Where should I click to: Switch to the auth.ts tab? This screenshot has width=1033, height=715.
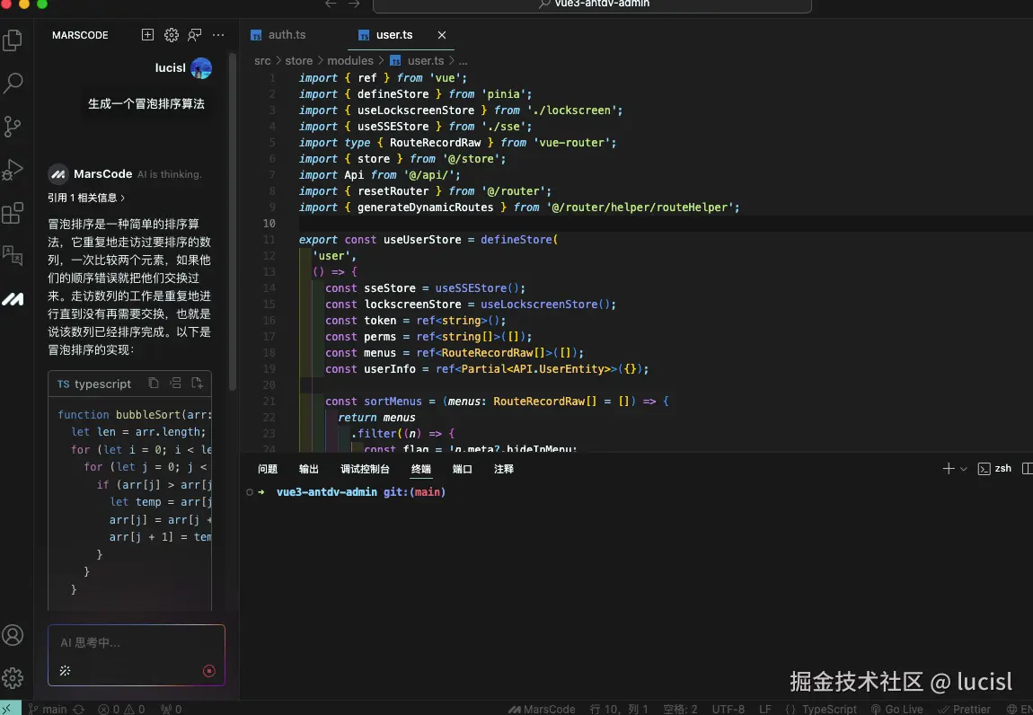(286, 35)
